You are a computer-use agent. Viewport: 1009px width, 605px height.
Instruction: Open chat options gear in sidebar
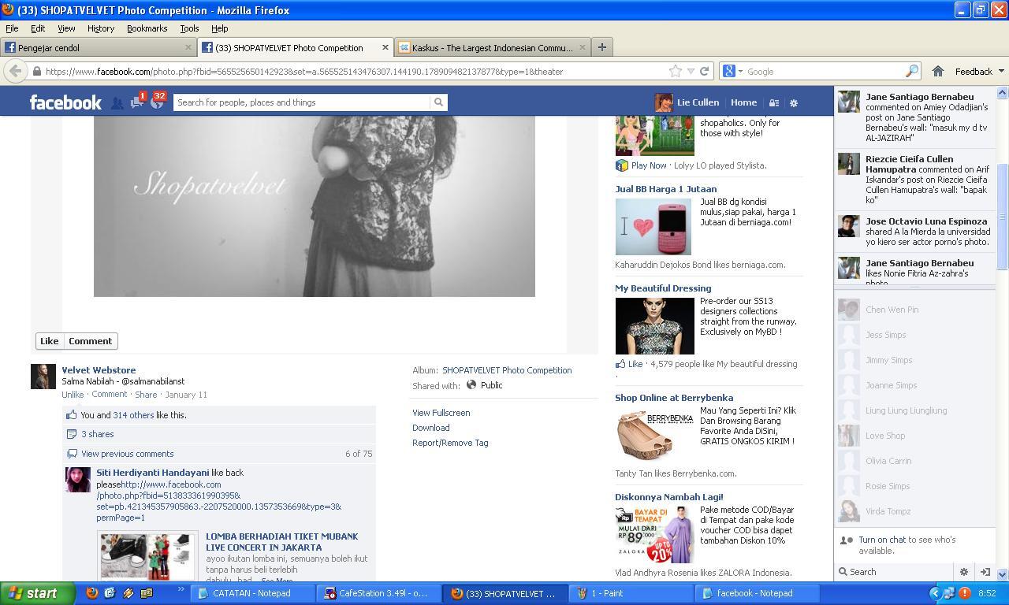963,572
